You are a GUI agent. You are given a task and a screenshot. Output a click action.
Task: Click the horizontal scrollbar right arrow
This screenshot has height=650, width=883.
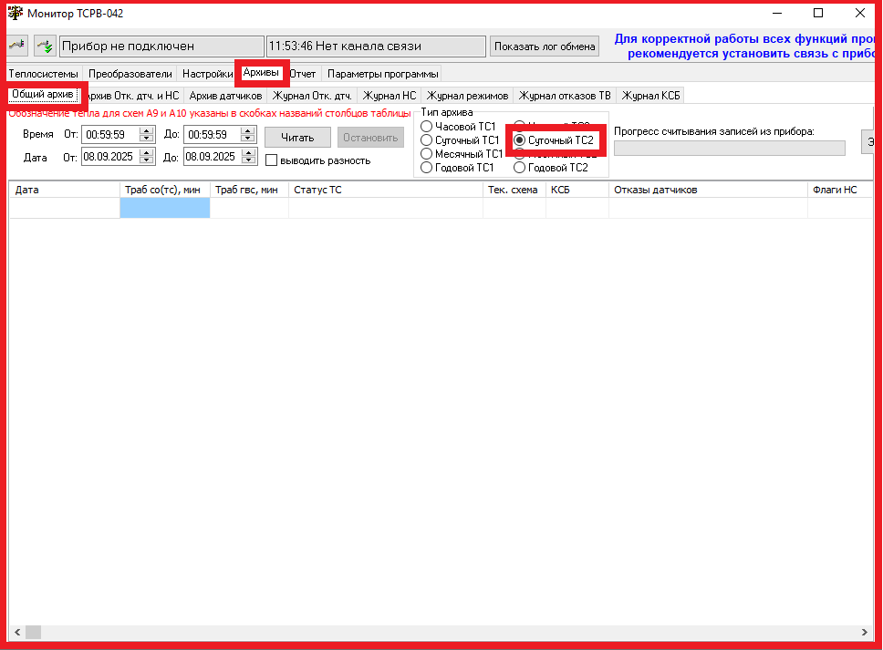[x=865, y=632]
